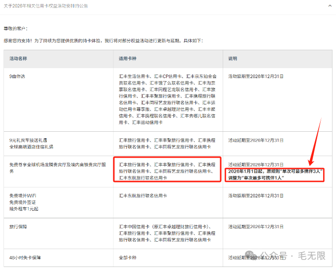Click 汇丰东航旅行联名信用卡 in the 免费境外WiFi row

pyautogui.click(x=143, y=195)
